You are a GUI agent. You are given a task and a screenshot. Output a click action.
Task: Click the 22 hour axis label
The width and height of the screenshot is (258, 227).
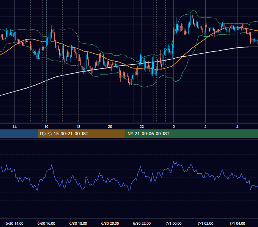(x=142, y=127)
